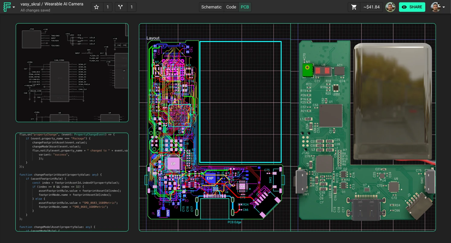This screenshot has height=243, width=451.
Task: Click the project title vasy_skral / Wearable AI Camera
Action: (52, 4)
